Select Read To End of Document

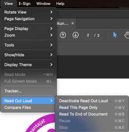pyautogui.click(x=92, y=114)
